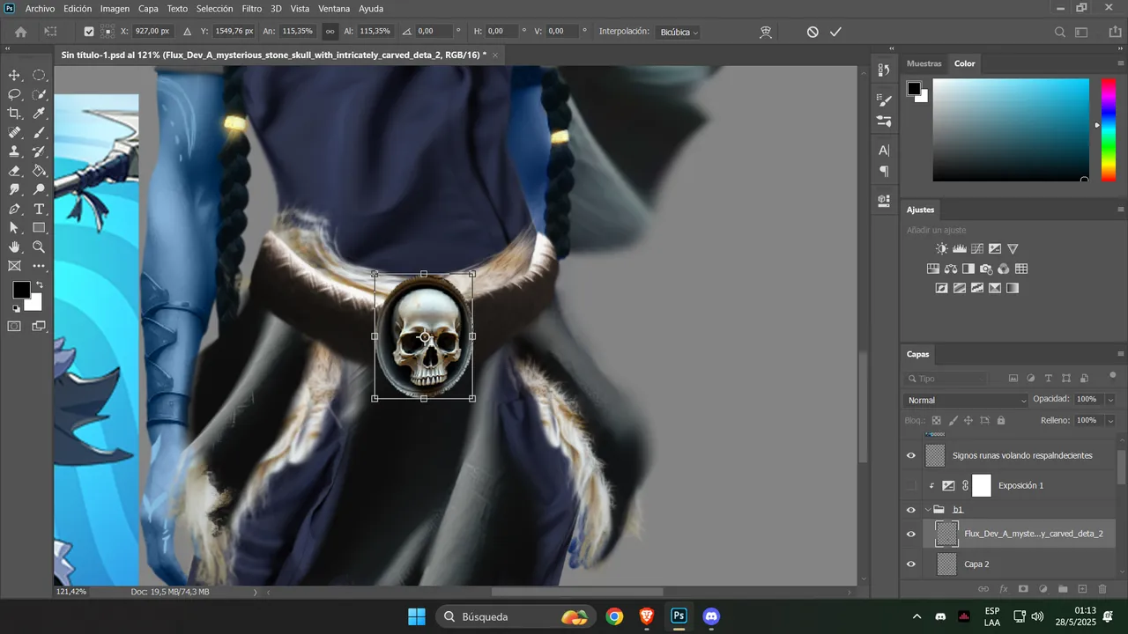
Task: Select the Brush tool
Action: pos(39,133)
